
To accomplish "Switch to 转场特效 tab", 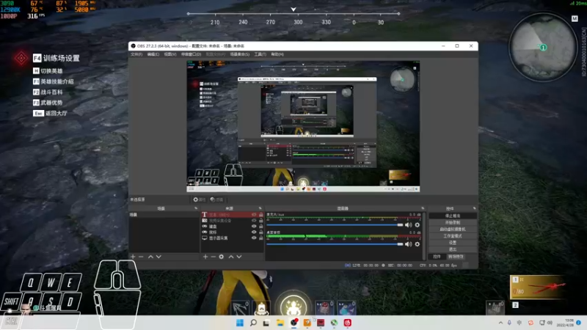I will 456,257.
